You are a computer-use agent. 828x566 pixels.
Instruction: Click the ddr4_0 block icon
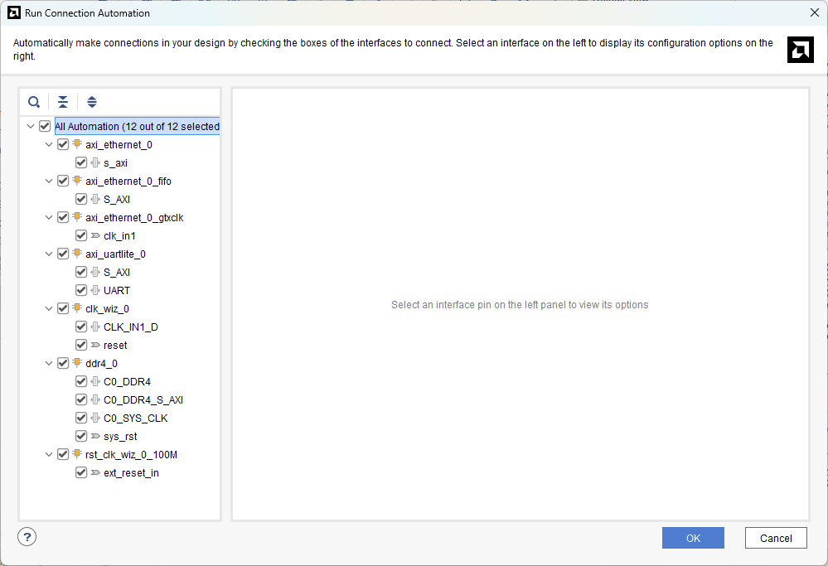pyautogui.click(x=77, y=364)
